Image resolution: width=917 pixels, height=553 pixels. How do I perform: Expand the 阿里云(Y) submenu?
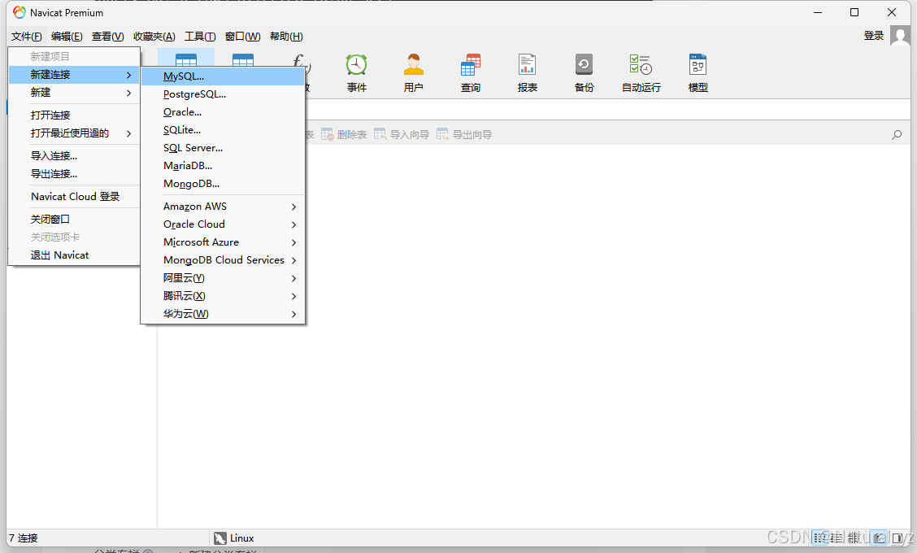point(223,278)
